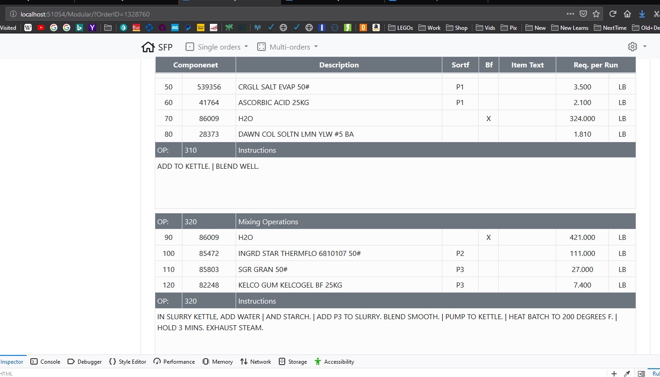The image size is (660, 377).
Task: Open the Amazon bookmark icon
Action: [376, 28]
